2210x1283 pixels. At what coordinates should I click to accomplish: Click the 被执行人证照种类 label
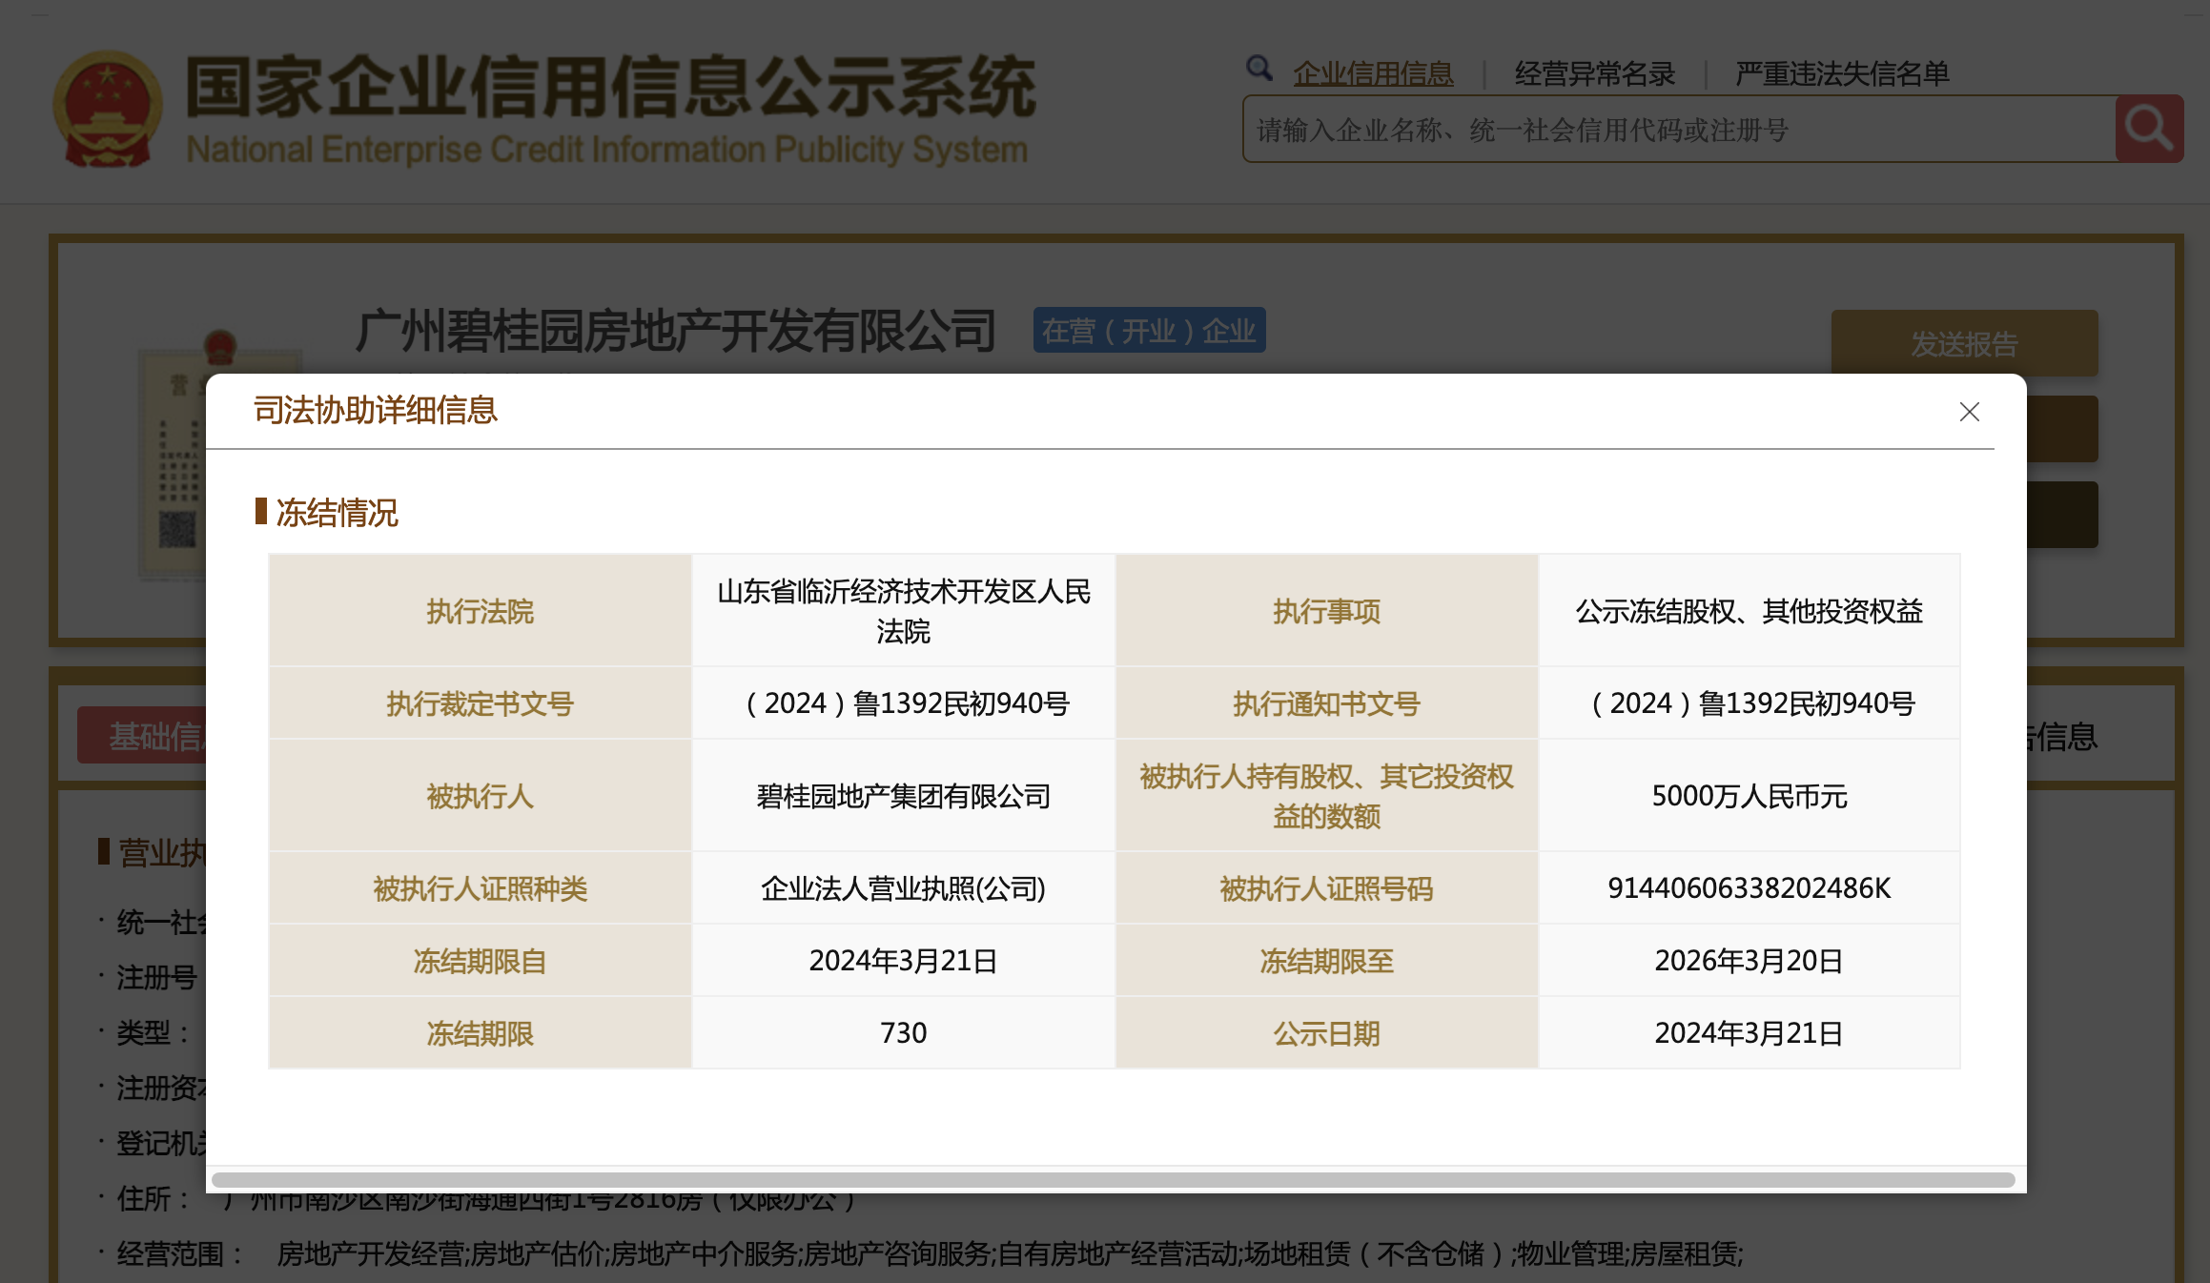(x=481, y=888)
